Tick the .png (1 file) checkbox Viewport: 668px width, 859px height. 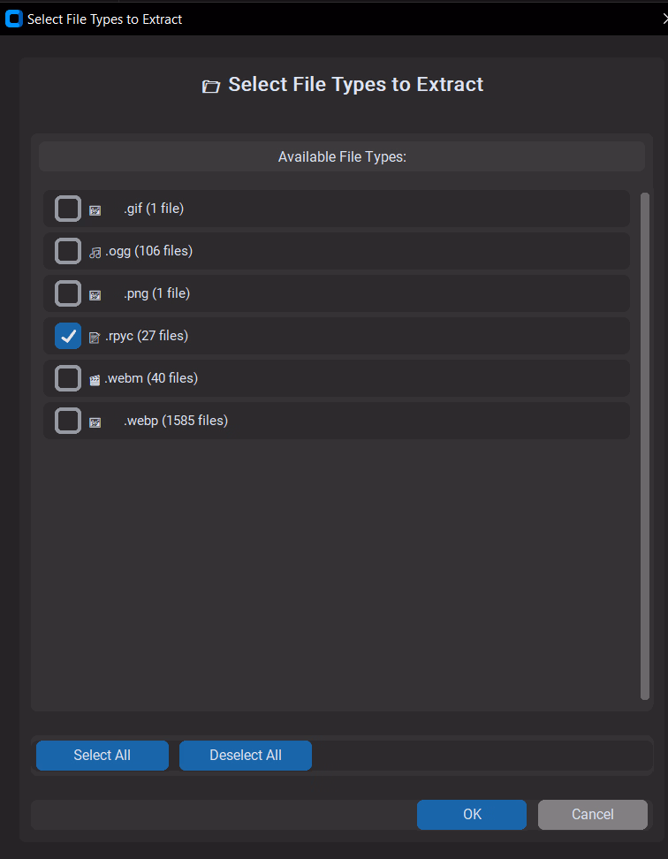pos(68,293)
